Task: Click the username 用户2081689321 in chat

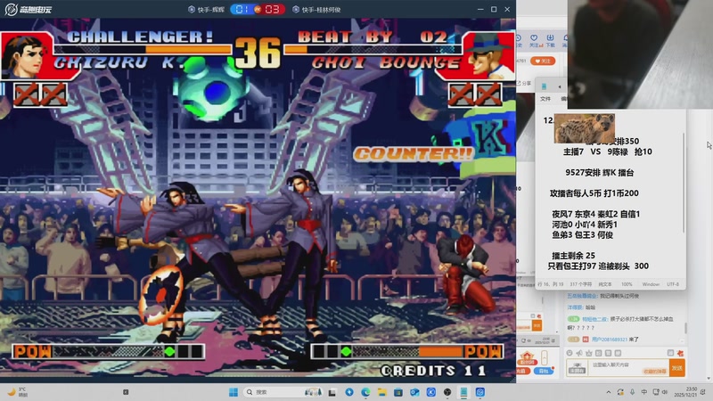Action: click(x=610, y=340)
